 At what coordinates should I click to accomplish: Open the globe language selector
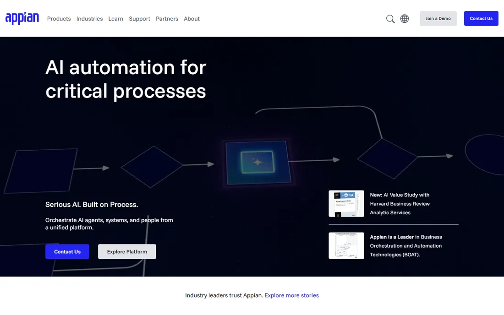(x=405, y=19)
